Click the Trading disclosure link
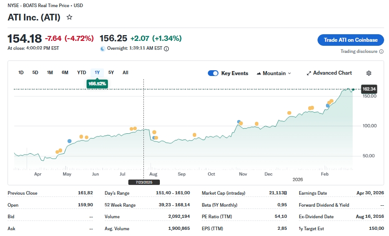 click(359, 52)
